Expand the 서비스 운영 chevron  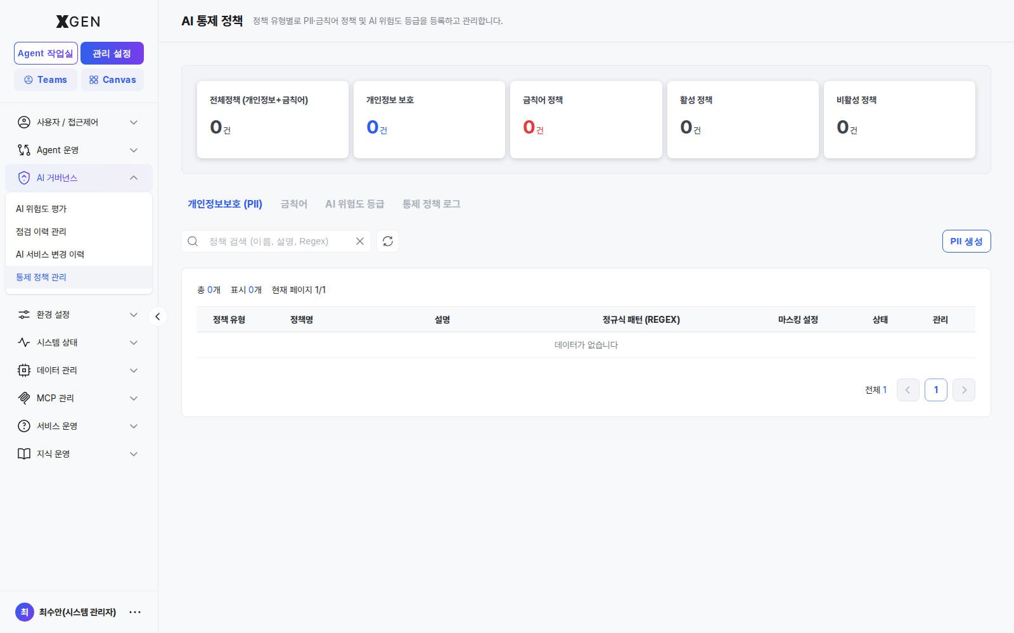(x=134, y=426)
